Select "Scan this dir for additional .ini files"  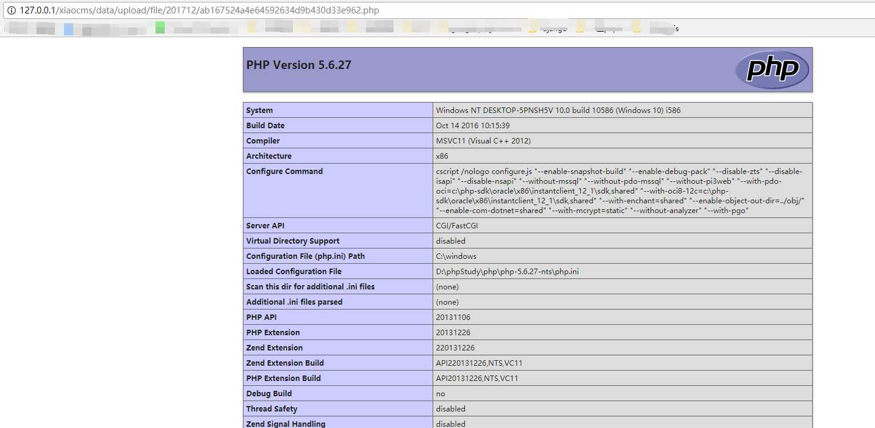310,287
